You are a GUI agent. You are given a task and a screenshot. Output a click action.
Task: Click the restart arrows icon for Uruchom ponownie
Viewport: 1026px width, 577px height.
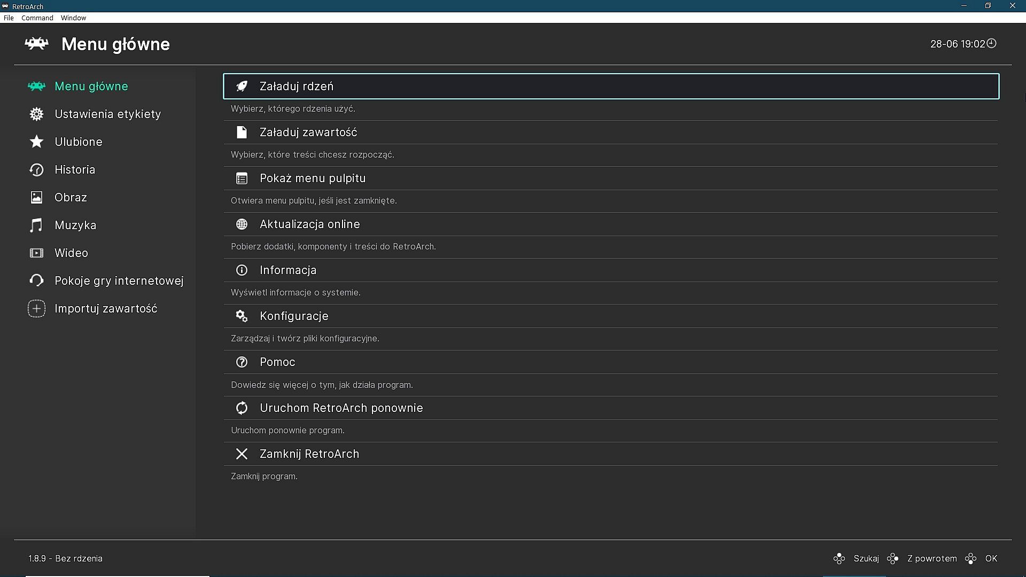(242, 408)
